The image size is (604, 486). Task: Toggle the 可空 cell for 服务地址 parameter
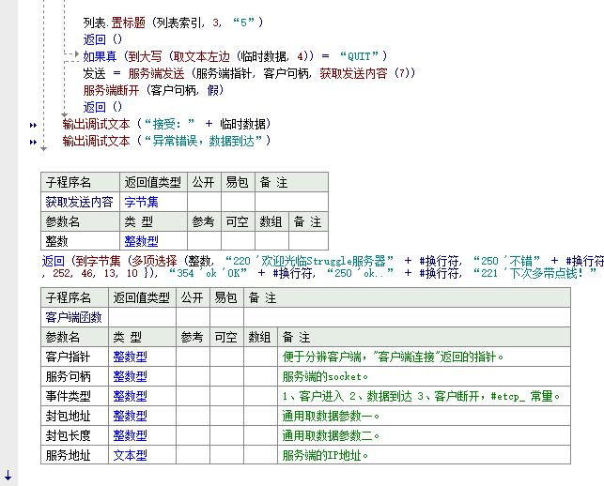pyautogui.click(x=226, y=455)
